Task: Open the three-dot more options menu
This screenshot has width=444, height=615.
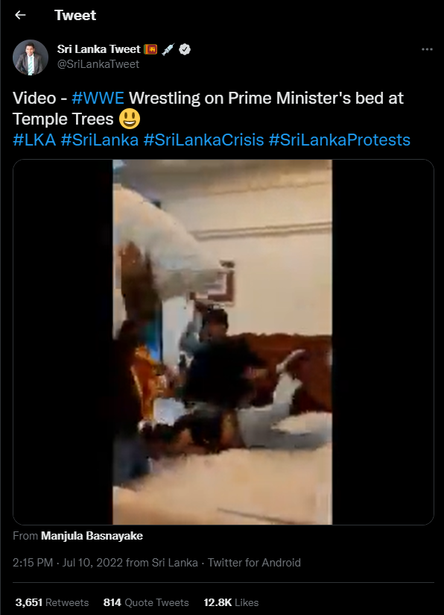Action: tap(427, 49)
